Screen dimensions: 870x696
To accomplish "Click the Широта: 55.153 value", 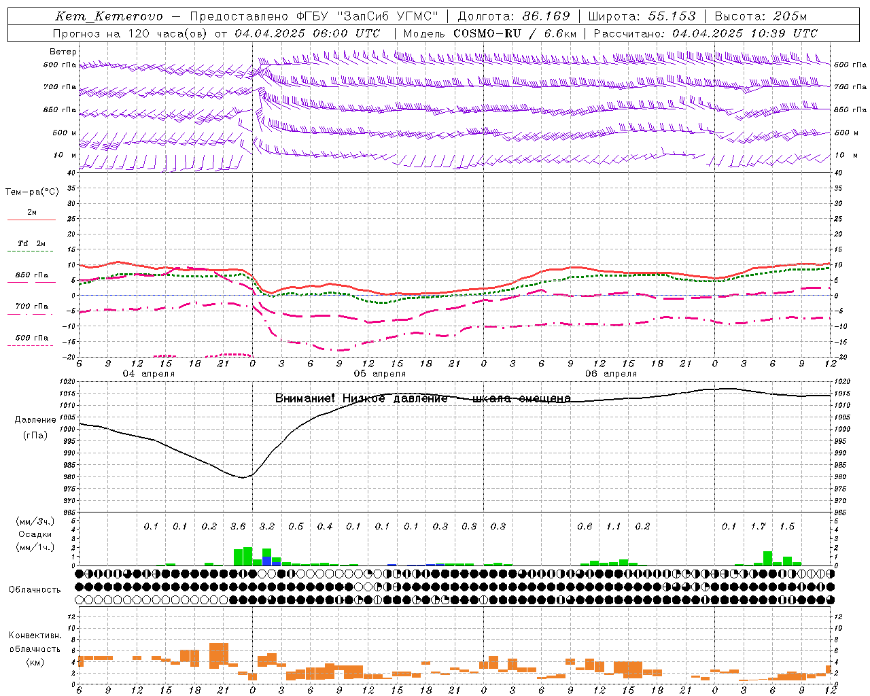I will point(642,16).
